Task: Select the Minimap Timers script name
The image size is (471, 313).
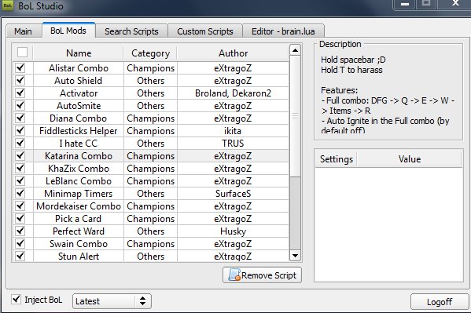Action: 78,194
